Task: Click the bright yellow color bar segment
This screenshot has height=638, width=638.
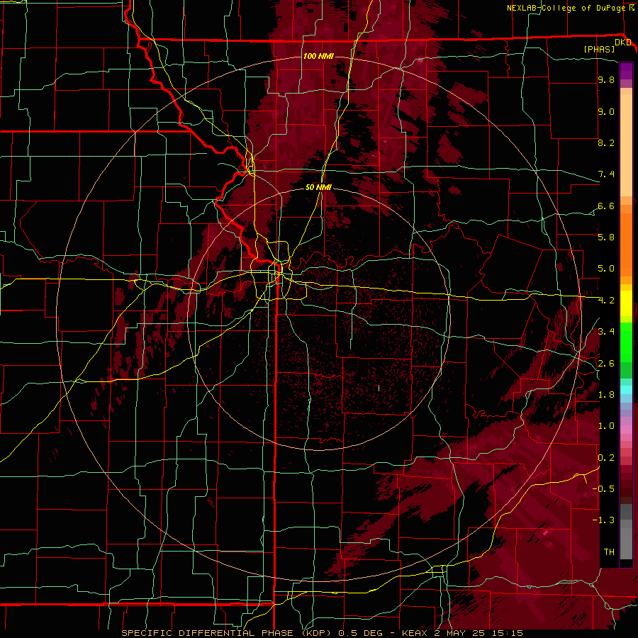Action: [x=626, y=303]
